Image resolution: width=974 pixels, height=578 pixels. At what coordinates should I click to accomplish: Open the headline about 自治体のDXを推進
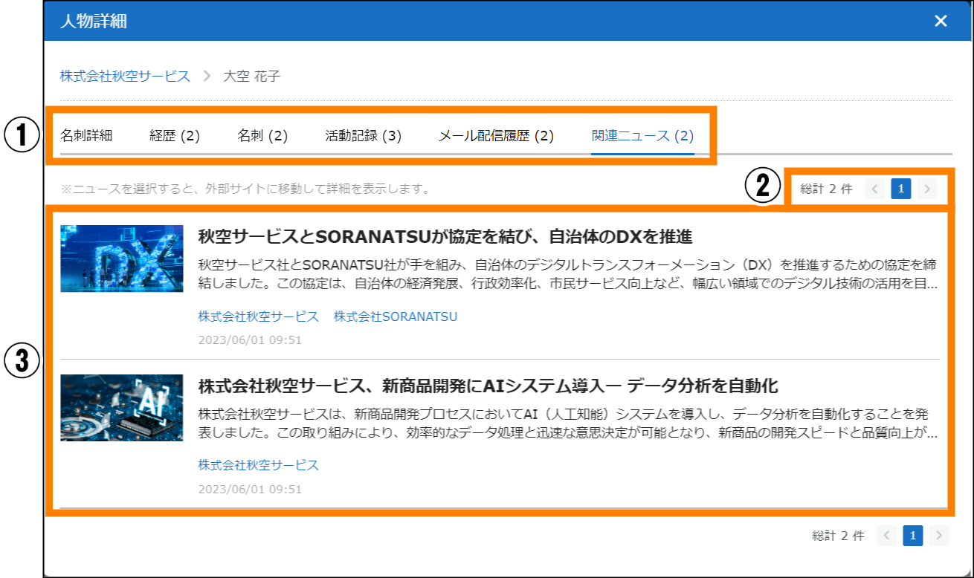click(x=445, y=237)
